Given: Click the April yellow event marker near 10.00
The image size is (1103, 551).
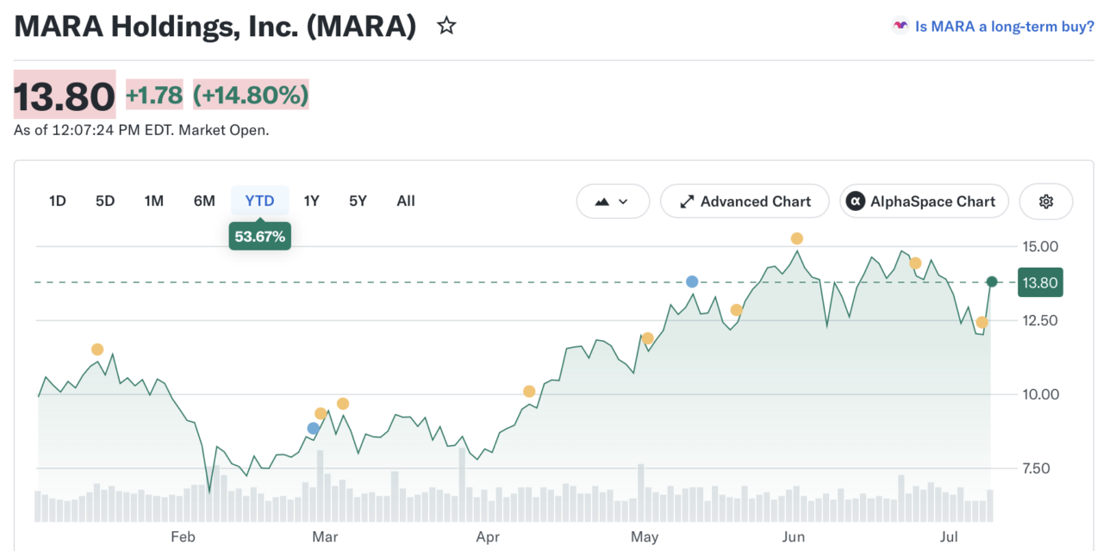Looking at the screenshot, I should (x=529, y=391).
